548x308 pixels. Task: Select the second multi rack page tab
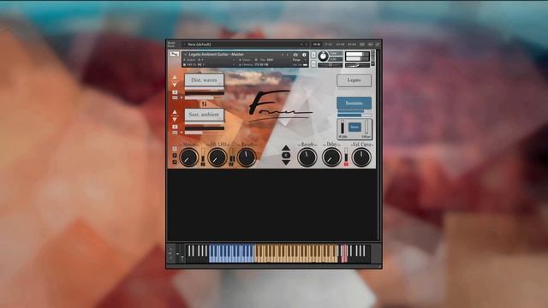click(328, 44)
